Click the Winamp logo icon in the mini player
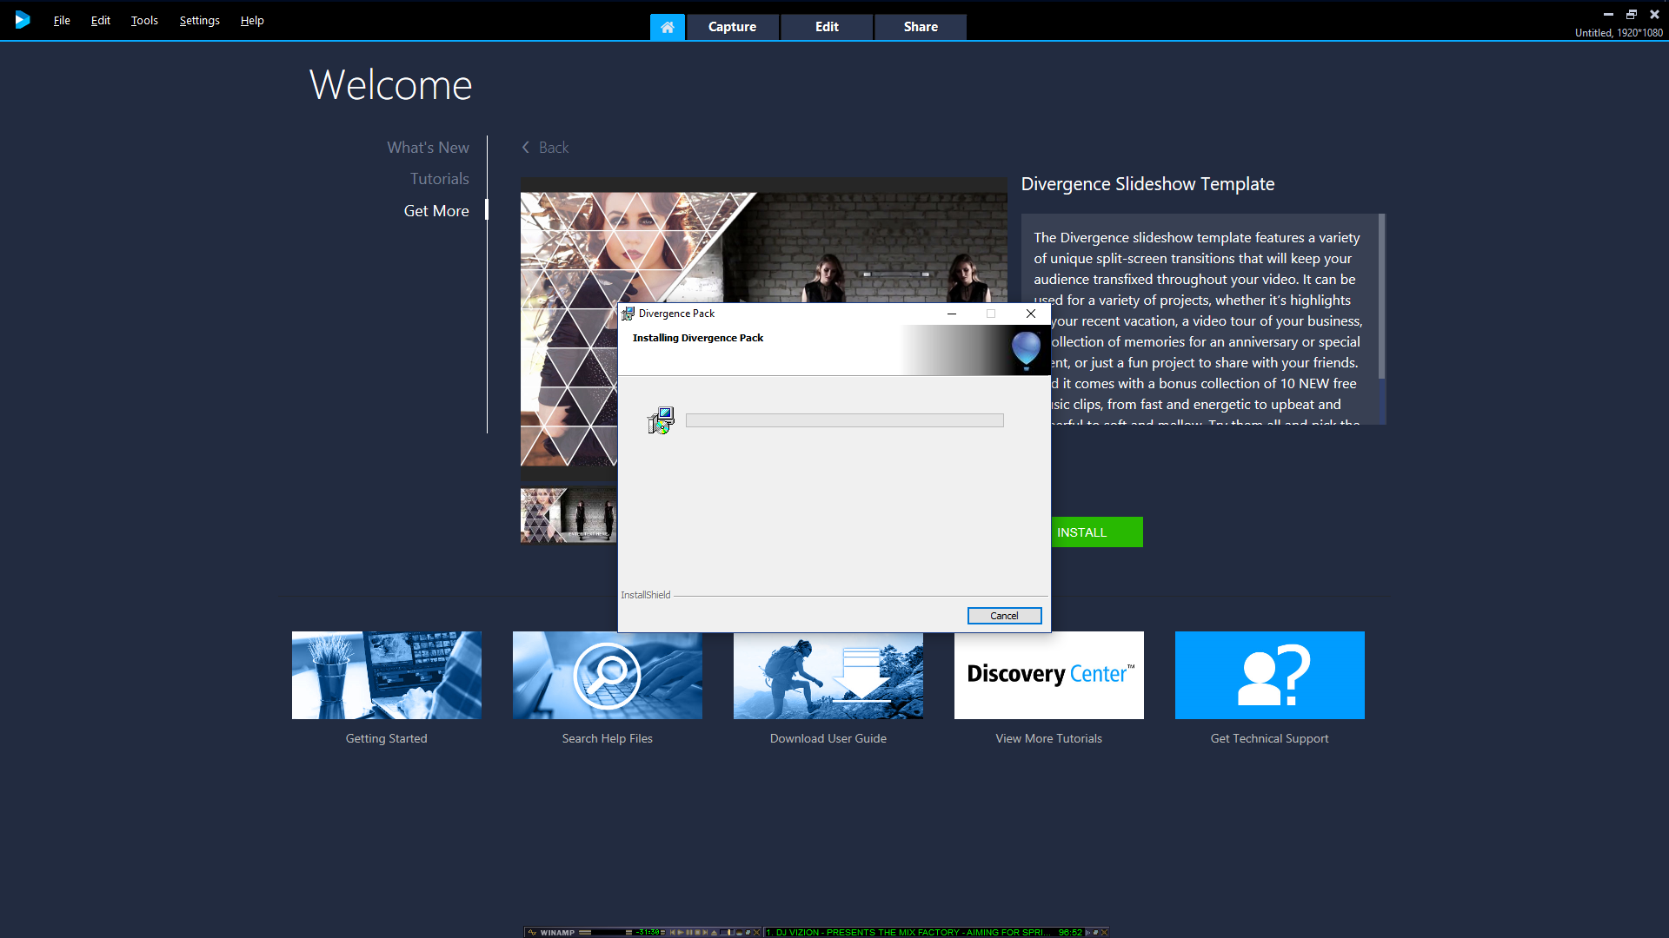Viewport: 1669px width, 938px height. coord(532,932)
